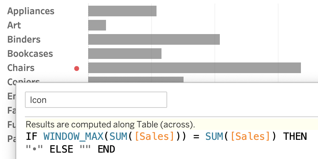Screen dimensions: 318x159
Task: Select the Art bar in the chart
Action: pos(97,25)
